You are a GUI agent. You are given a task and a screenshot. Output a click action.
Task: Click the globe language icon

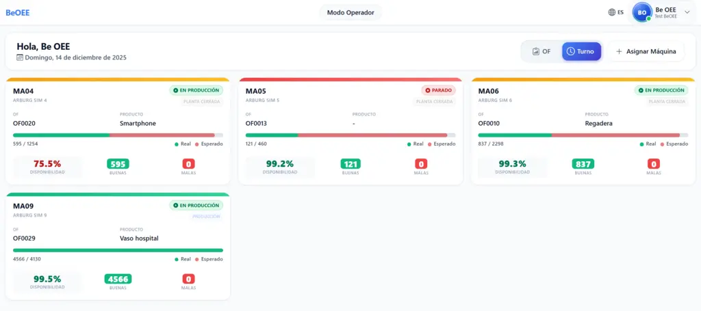612,12
